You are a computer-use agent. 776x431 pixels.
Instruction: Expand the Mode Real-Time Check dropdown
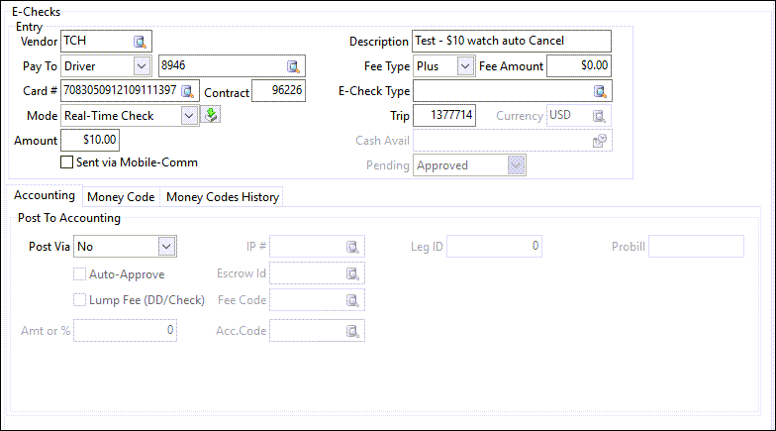coord(190,116)
